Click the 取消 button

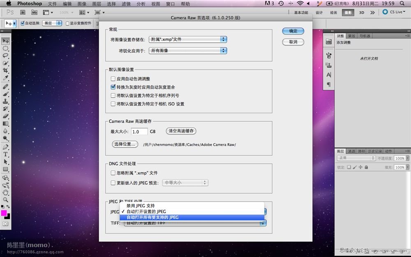tap(293, 42)
